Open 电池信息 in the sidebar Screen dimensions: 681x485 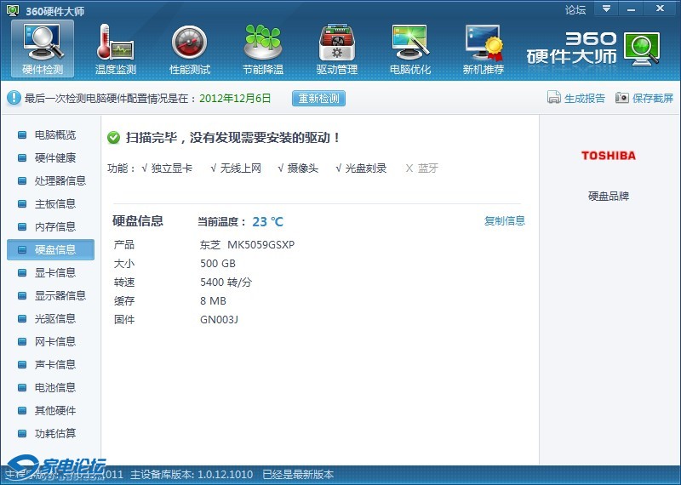point(54,388)
